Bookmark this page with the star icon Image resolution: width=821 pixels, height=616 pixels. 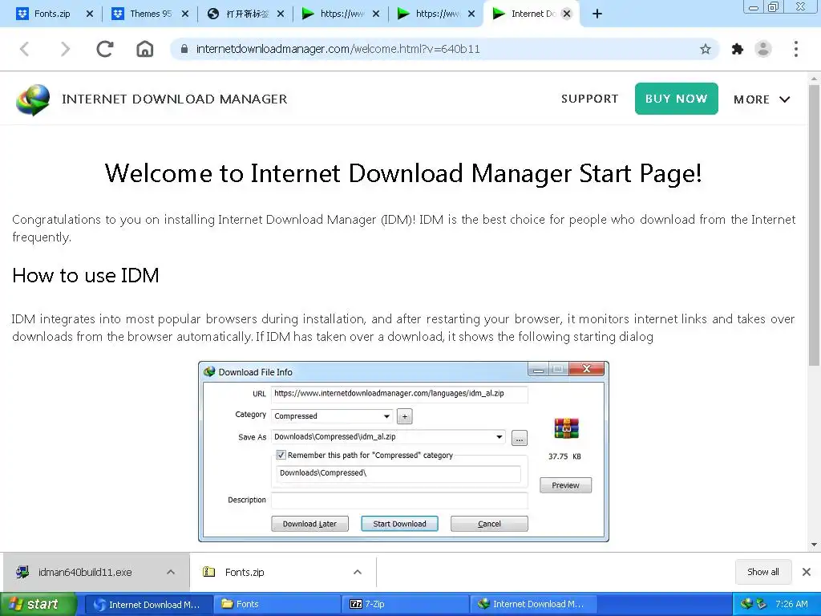(706, 49)
